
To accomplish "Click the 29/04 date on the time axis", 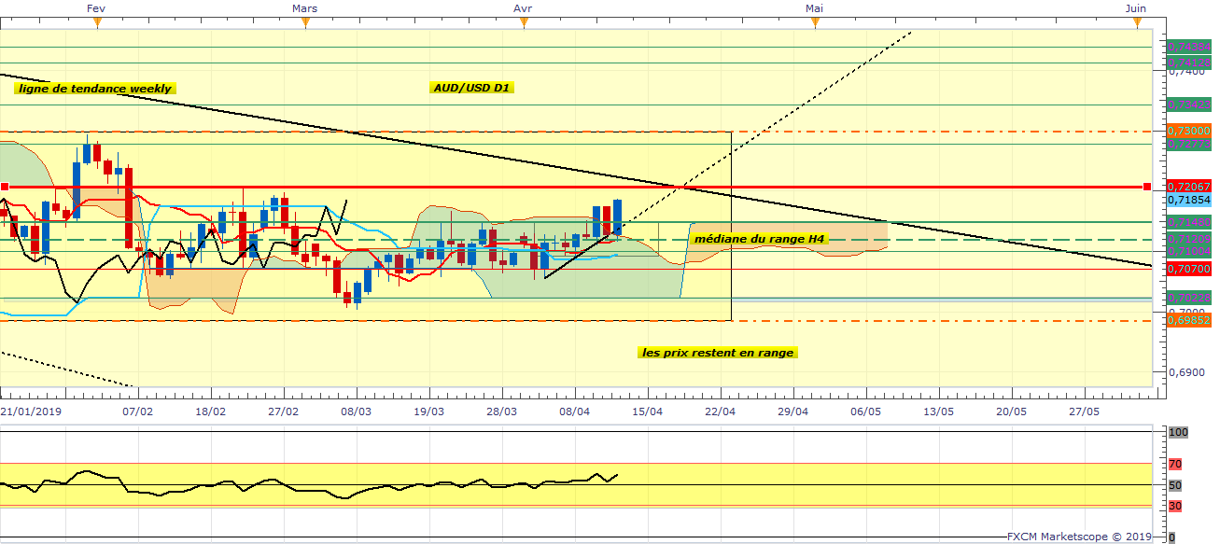I will 793,411.
